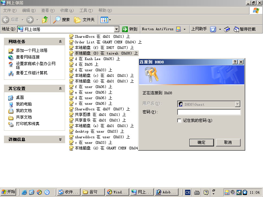This screenshot has height=197, width=263.
Task: Click the dialog help question mark button
Action: pyautogui.click(x=235, y=62)
